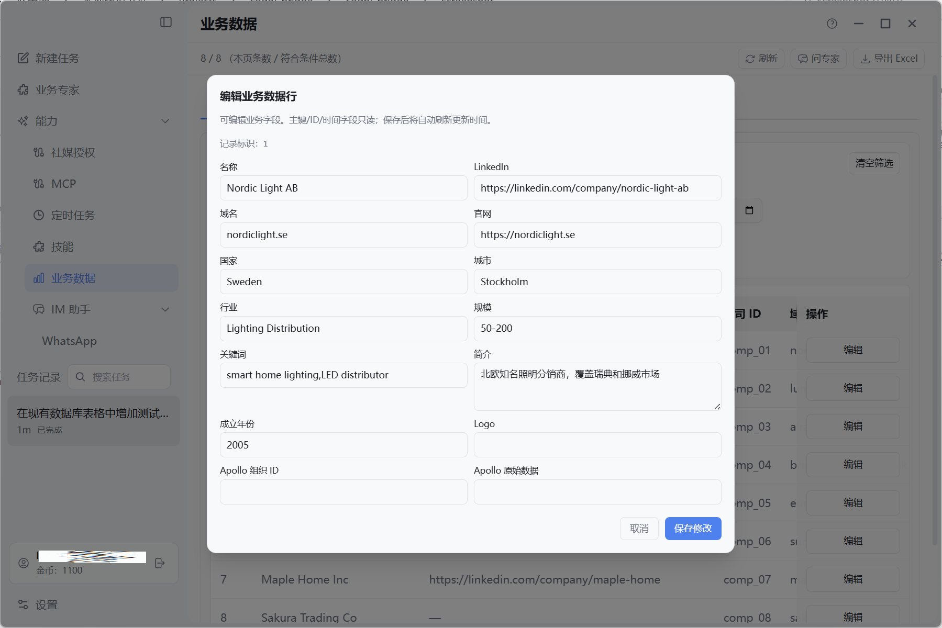Click the 保存修改 button
942x628 pixels.
(693, 529)
